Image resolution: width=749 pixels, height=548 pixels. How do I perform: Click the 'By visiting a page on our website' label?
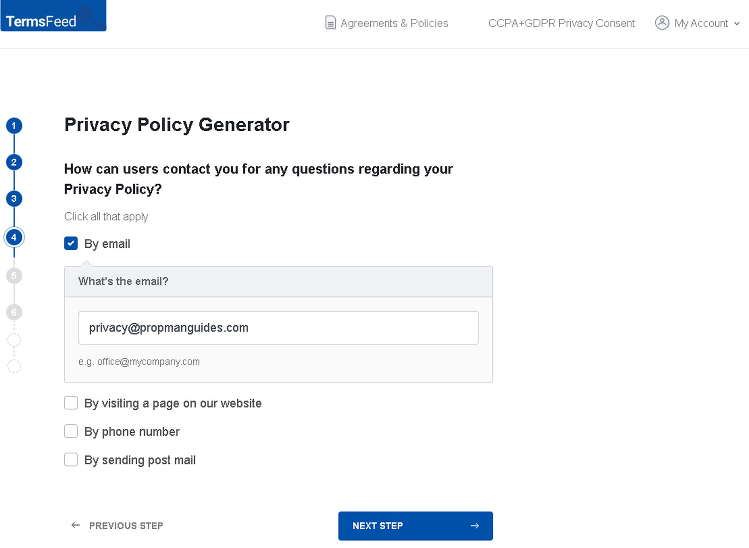(x=173, y=404)
